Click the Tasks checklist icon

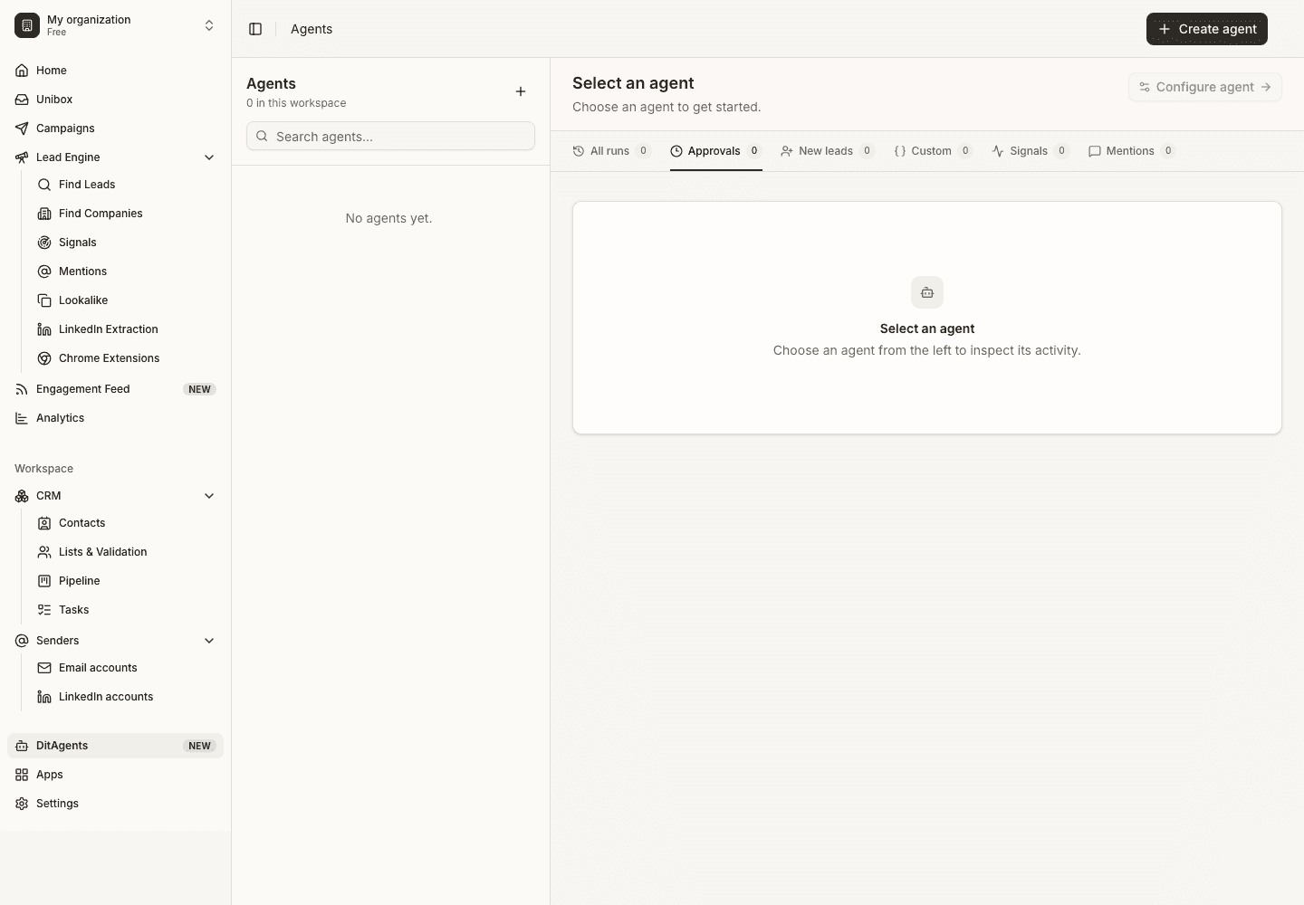(x=44, y=610)
